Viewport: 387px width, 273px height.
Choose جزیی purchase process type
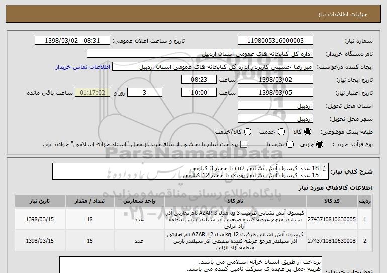319,145
